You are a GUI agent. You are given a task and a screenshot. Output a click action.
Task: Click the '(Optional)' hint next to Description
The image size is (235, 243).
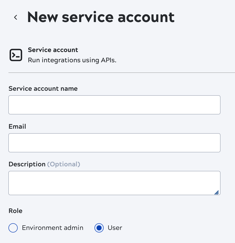coord(63,164)
